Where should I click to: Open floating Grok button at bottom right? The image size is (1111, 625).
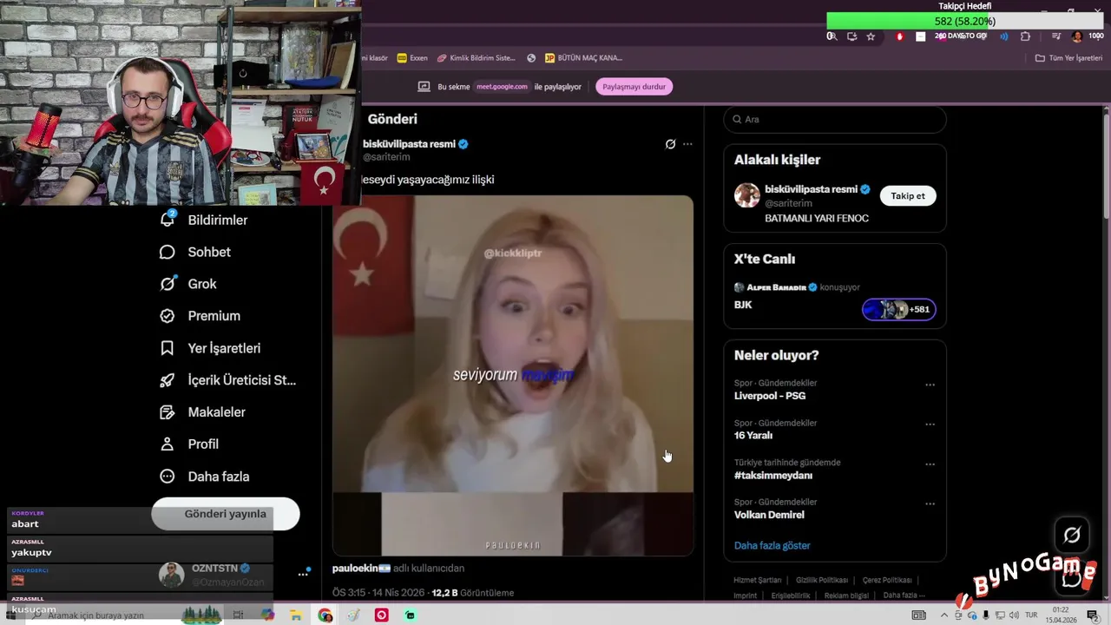[x=1072, y=536]
